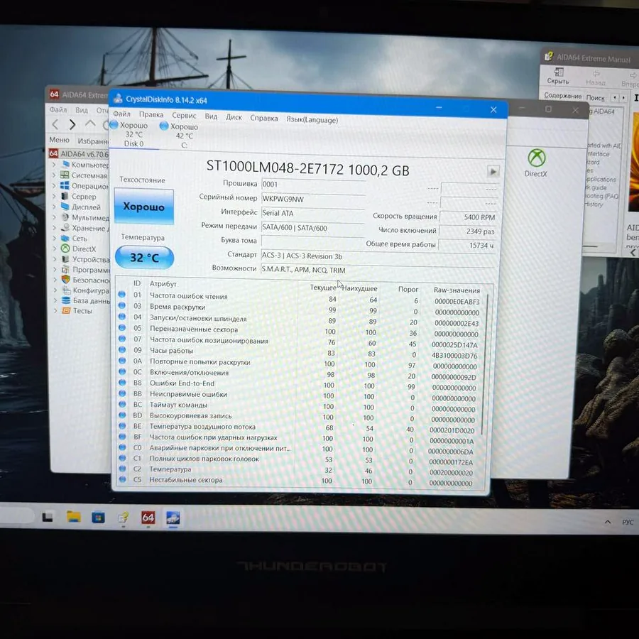Open the Диск menu in CrystalDiskInfo

pos(234,117)
